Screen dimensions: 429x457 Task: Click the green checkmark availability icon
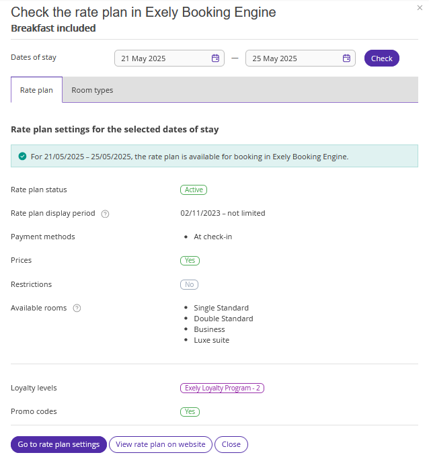22,156
